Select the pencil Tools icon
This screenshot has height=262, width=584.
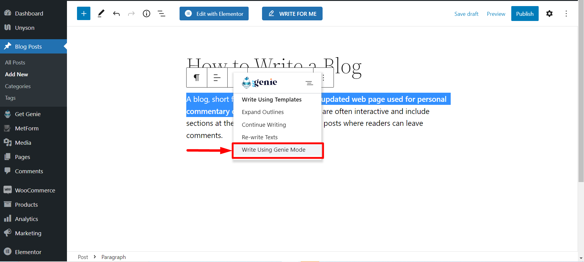pyautogui.click(x=101, y=14)
